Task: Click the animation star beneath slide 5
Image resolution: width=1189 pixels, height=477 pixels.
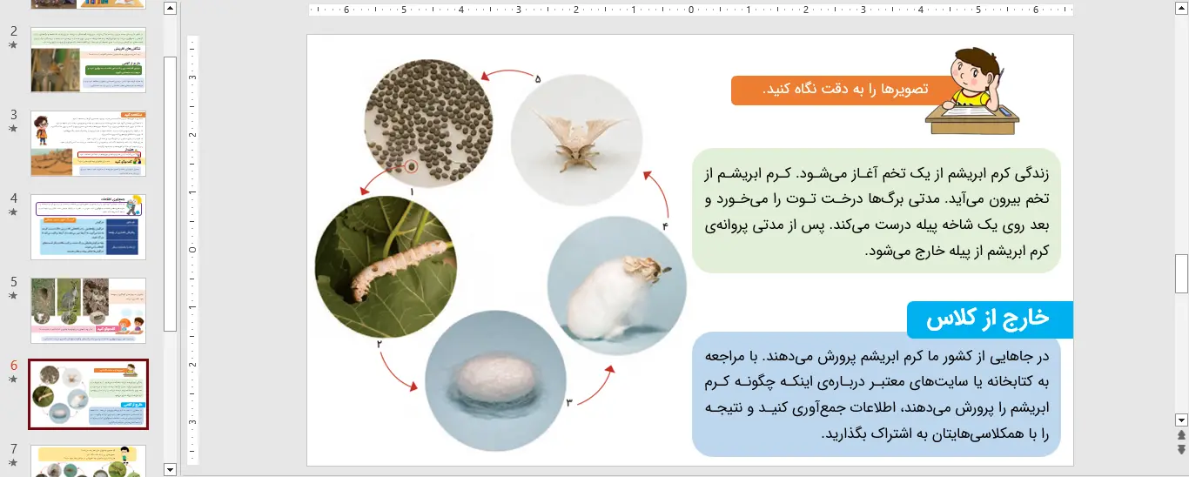Action: click(x=13, y=296)
